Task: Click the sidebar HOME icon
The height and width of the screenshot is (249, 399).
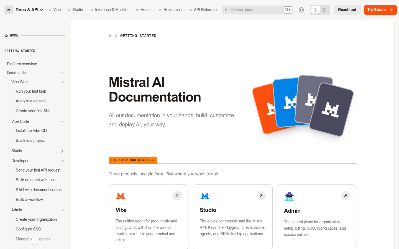Action: 6,35
